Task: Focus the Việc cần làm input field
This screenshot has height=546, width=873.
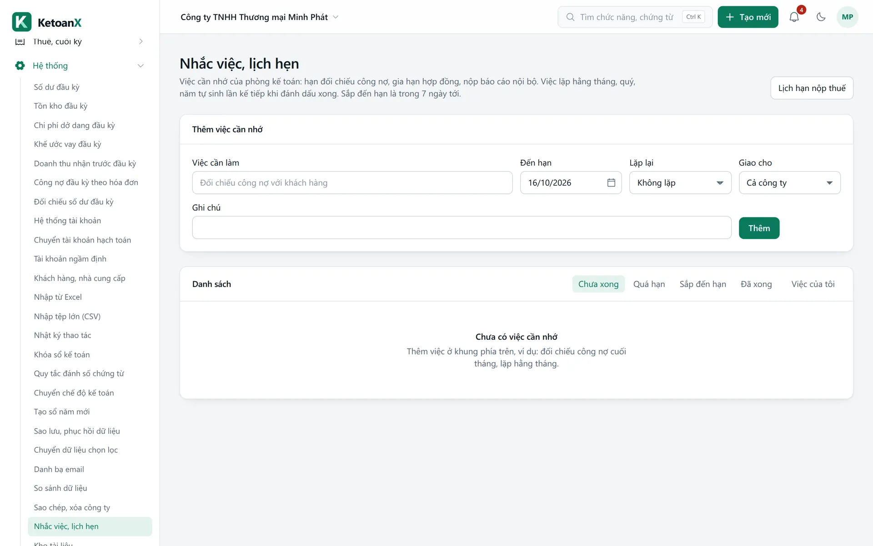Action: [352, 182]
